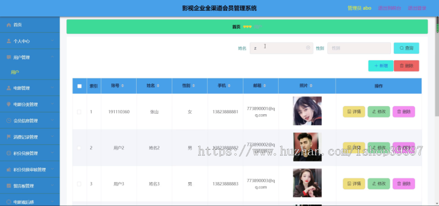Click the chat icon beside 用户管理
This screenshot has width=439, height=206.
tap(9, 58)
